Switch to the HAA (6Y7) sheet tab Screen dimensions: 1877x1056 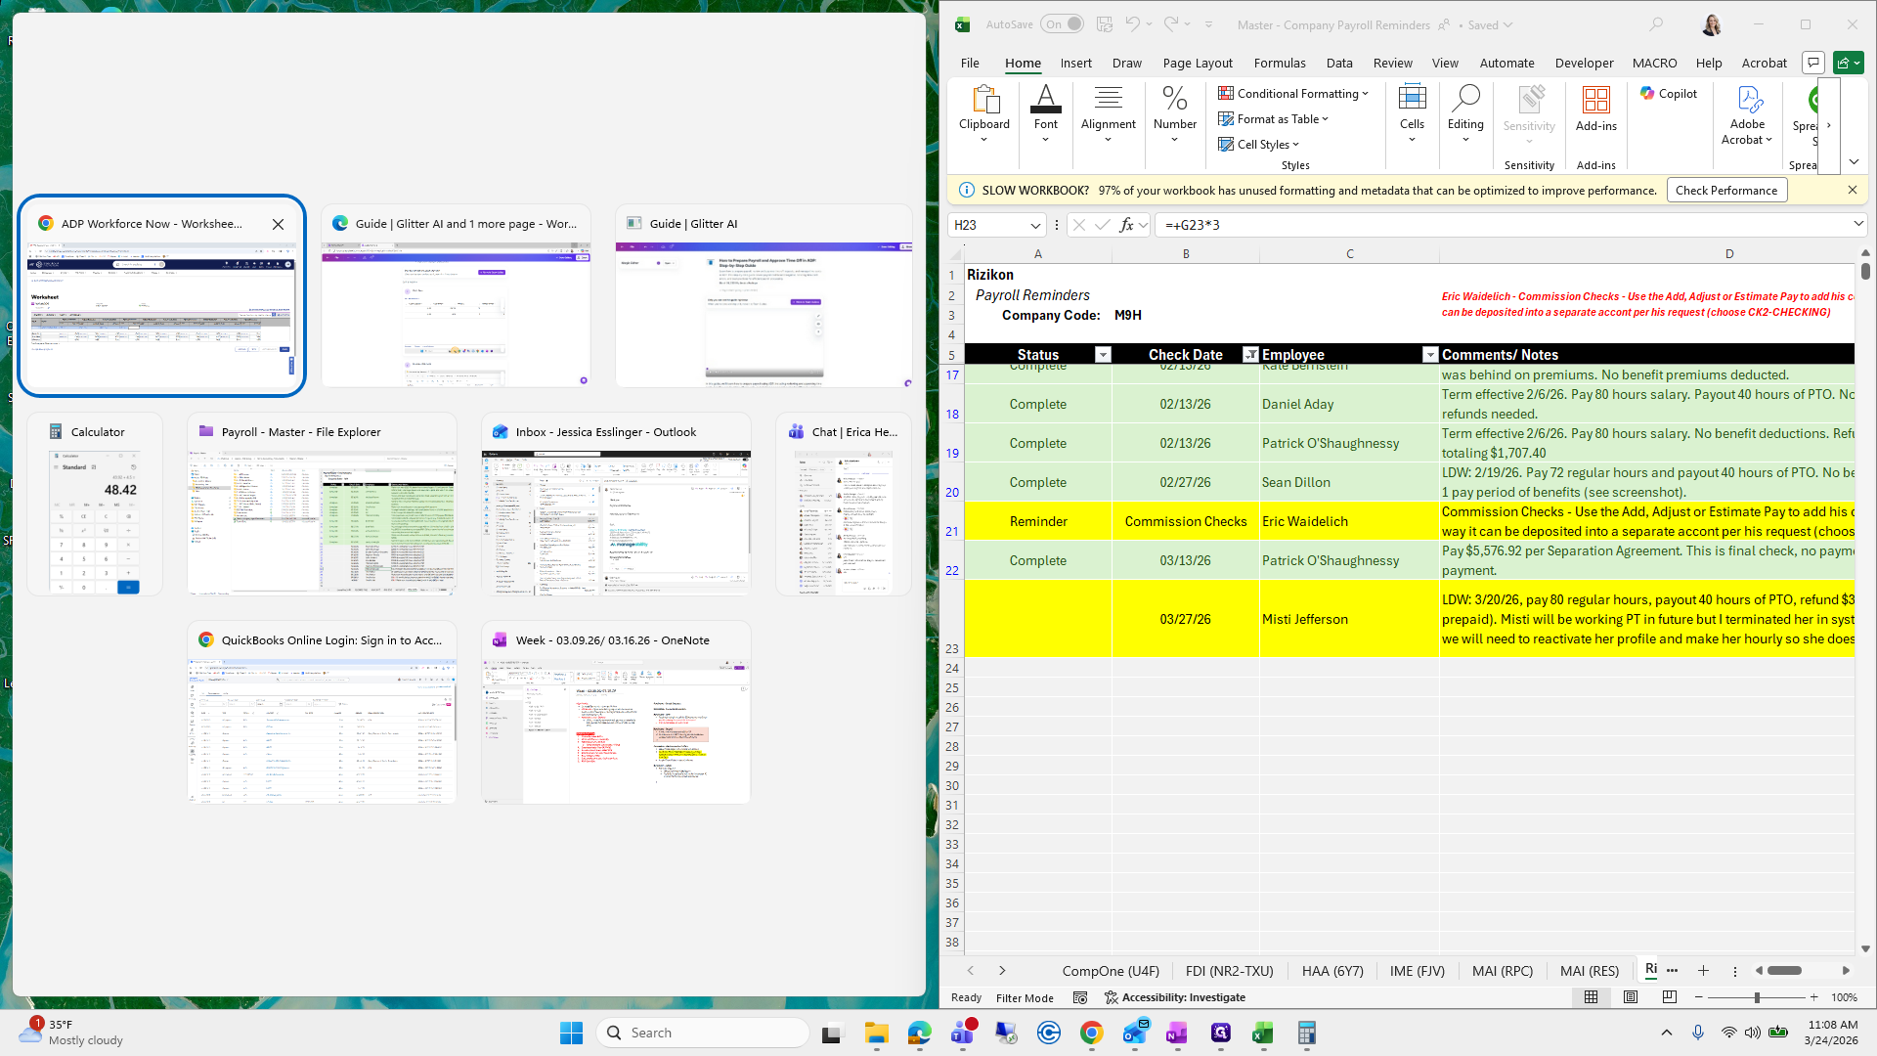click(1331, 971)
